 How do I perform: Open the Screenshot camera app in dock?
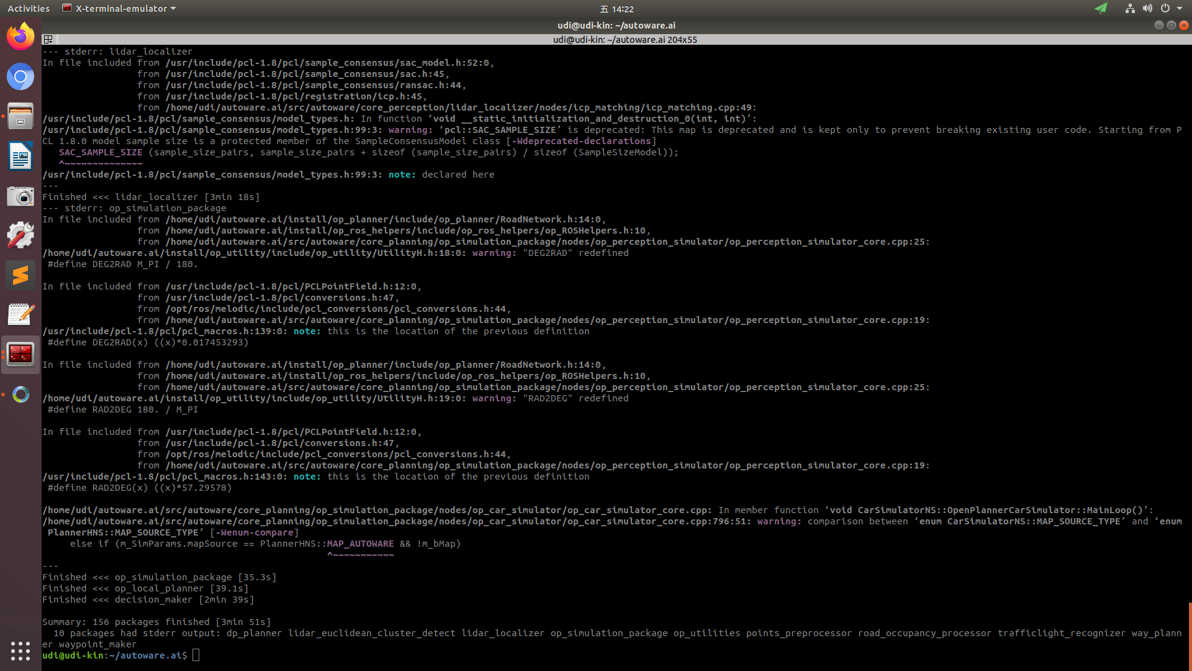coord(20,196)
